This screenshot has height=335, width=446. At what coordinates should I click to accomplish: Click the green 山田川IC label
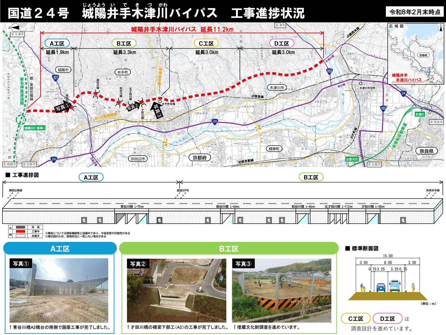[x=352, y=159]
